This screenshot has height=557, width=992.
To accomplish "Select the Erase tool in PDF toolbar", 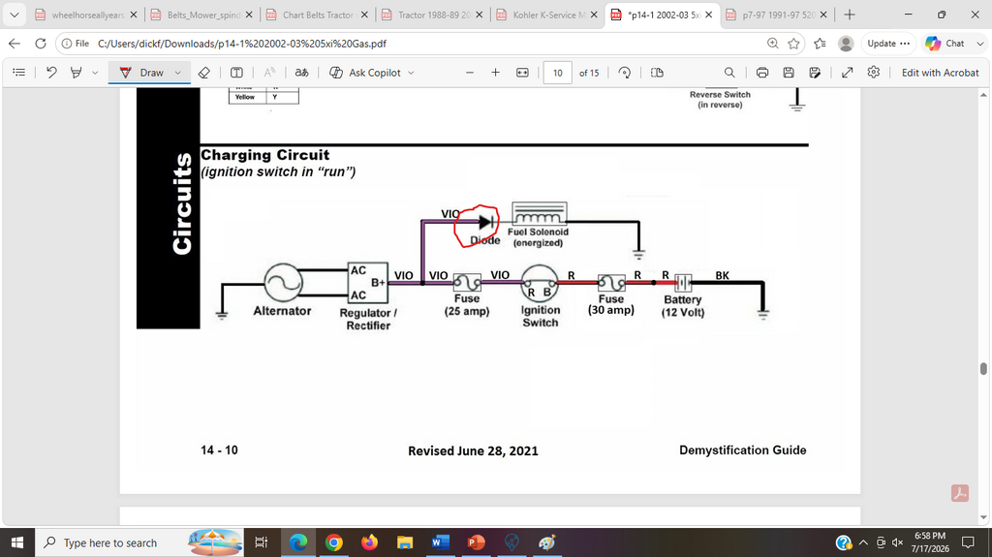I will click(203, 73).
